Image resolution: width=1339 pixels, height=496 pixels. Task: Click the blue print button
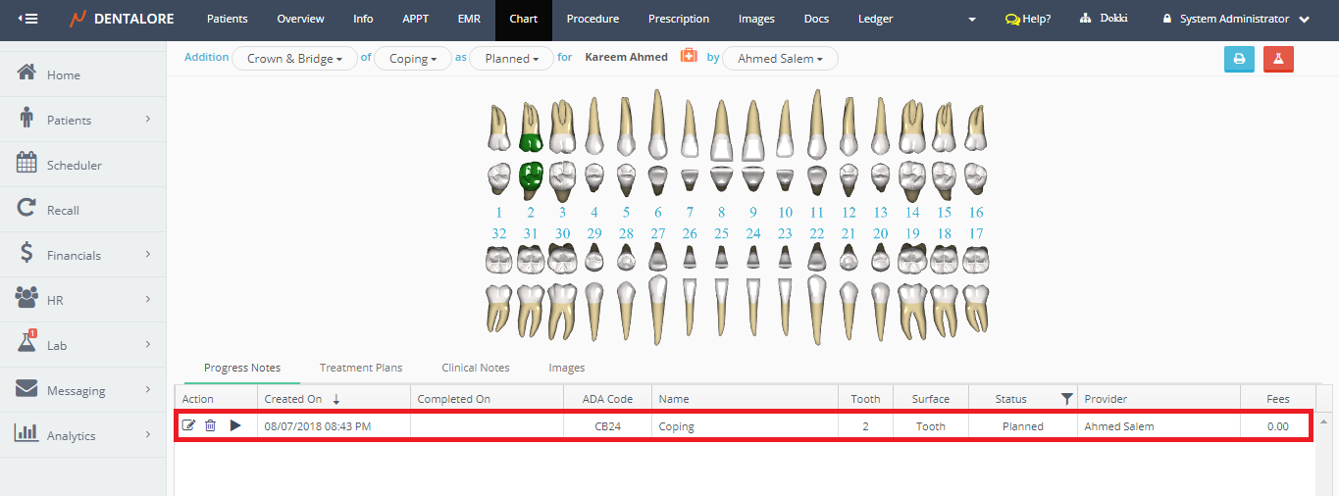click(x=1239, y=59)
